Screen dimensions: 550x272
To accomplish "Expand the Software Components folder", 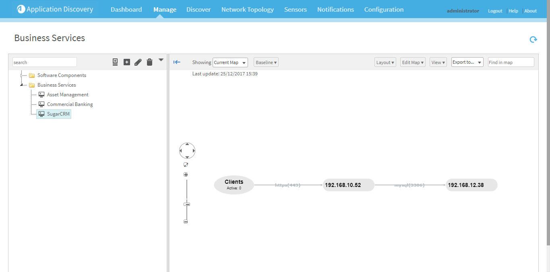I will point(22,75).
